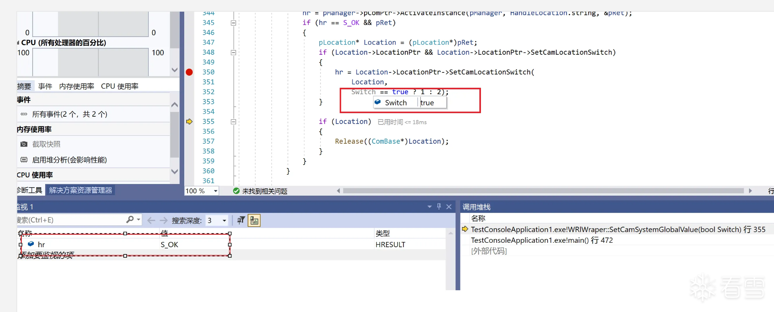This screenshot has width=774, height=312.
Task: Click the watch search back arrow
Action: pyautogui.click(x=151, y=220)
